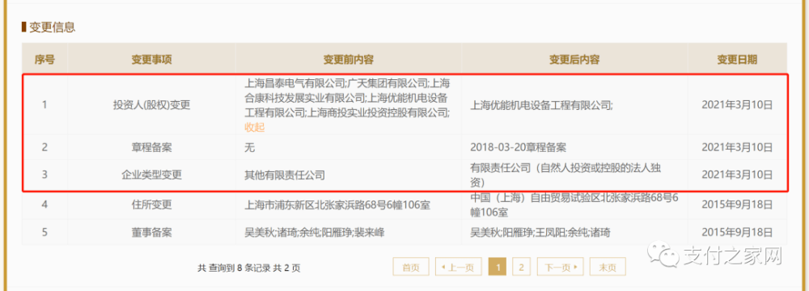The image size is (809, 291).
Task: Click 2021年3月10日 date in 投资人(股权)变更 row
Action: [737, 105]
